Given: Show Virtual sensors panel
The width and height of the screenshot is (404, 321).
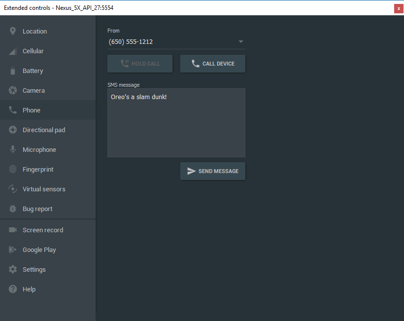Looking at the screenshot, I should [48, 189].
